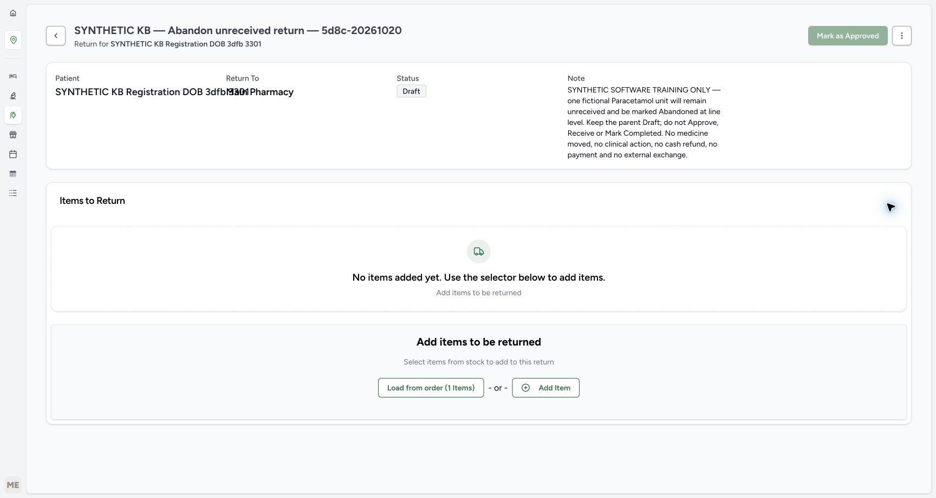Click the ME user avatar

pos(13,485)
